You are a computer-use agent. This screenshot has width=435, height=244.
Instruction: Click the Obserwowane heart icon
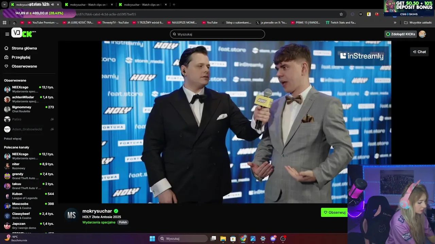6,66
